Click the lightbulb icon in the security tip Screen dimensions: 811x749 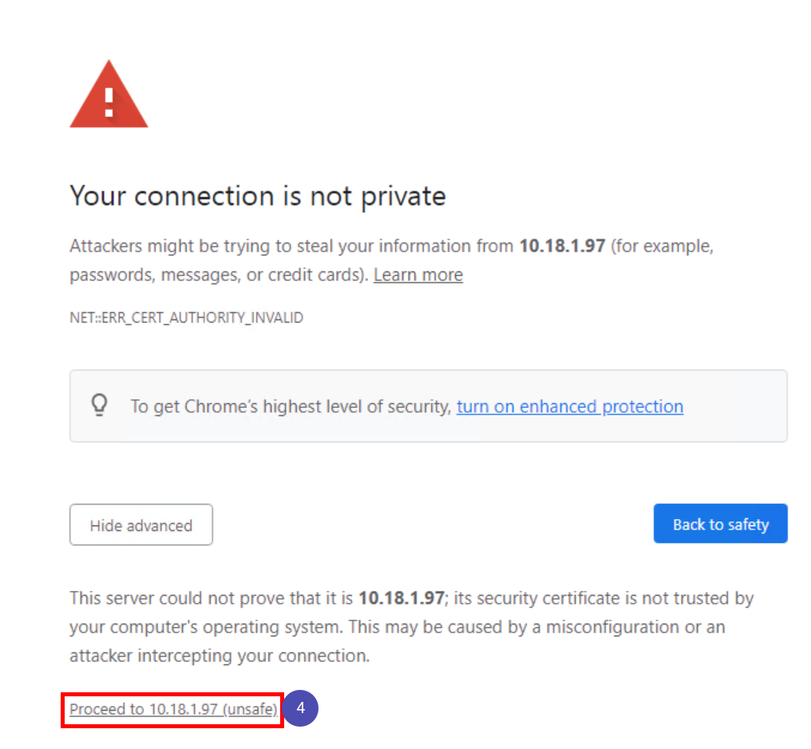[x=100, y=405]
